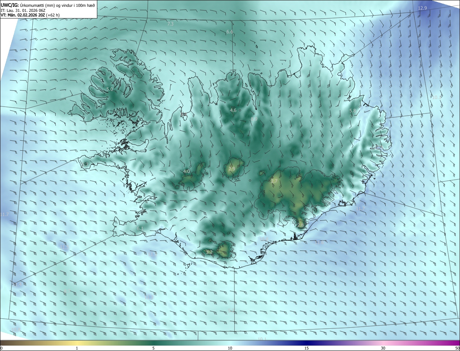Click the 4.0 value on Langjökull glacier

pyautogui.click(x=187, y=172)
